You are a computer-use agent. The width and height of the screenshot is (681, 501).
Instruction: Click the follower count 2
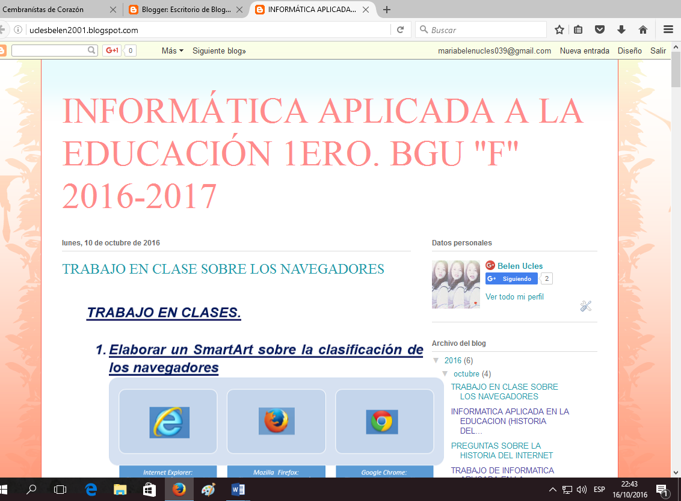pos(547,278)
